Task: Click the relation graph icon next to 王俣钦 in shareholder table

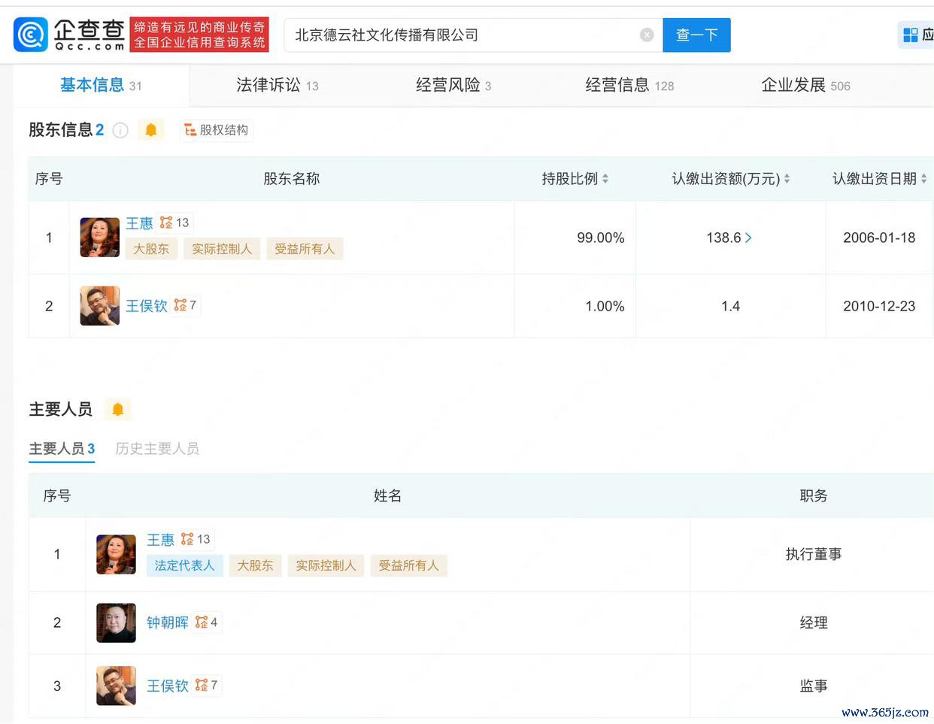Action: 180,305
